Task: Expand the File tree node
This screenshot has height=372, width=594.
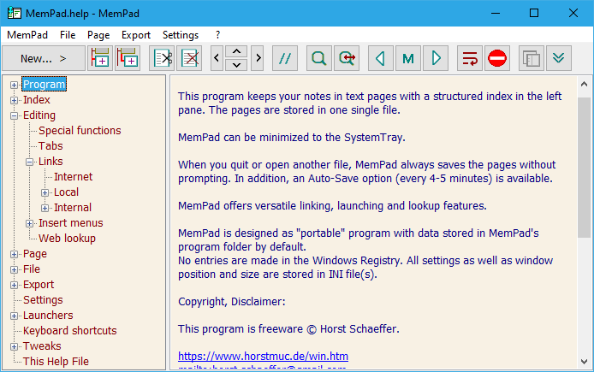Action: point(14,270)
